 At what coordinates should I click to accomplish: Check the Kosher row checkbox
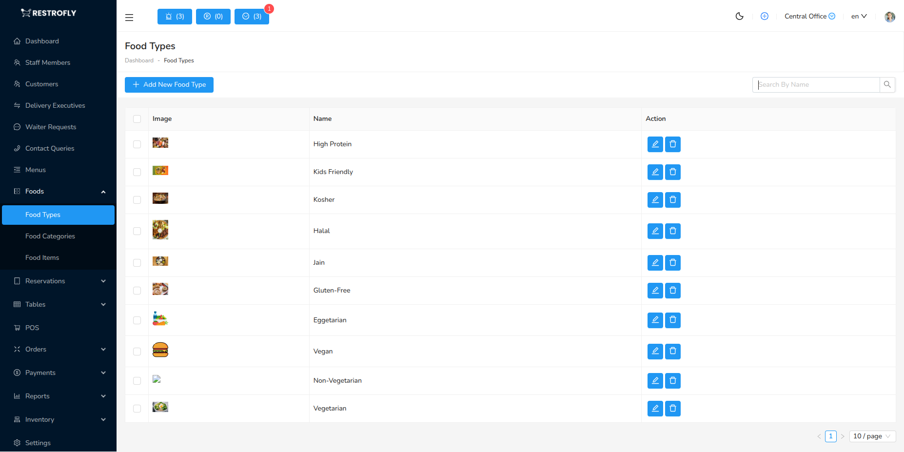137,200
